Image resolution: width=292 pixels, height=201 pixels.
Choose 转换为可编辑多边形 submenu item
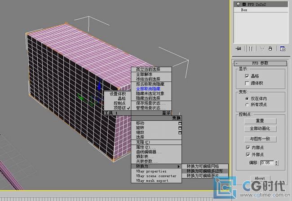point(205,171)
